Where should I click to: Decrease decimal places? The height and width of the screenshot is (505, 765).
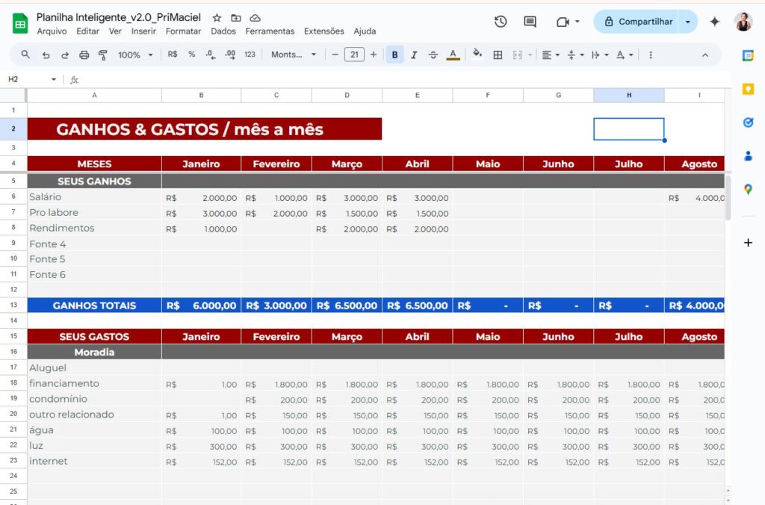point(210,55)
